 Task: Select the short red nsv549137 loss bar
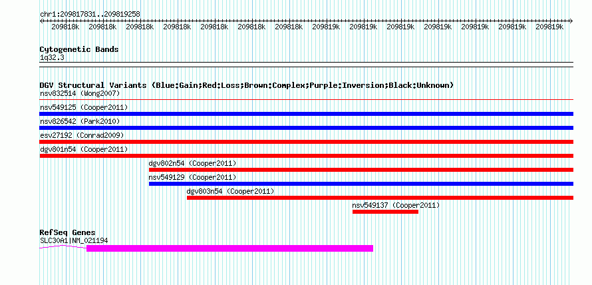click(x=386, y=212)
